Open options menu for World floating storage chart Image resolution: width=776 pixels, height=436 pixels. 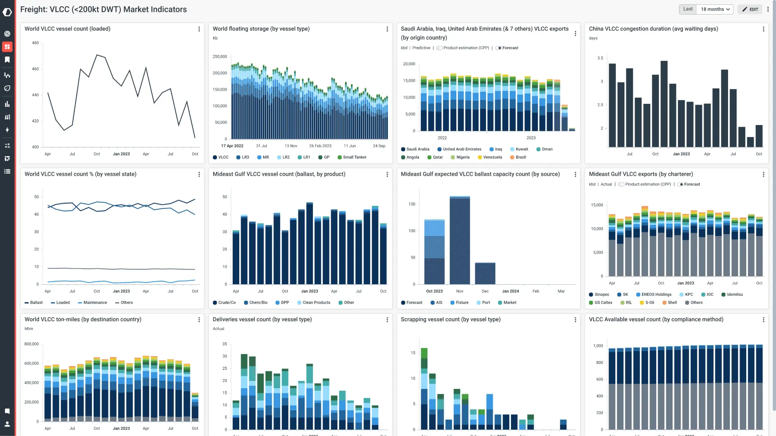pos(387,29)
